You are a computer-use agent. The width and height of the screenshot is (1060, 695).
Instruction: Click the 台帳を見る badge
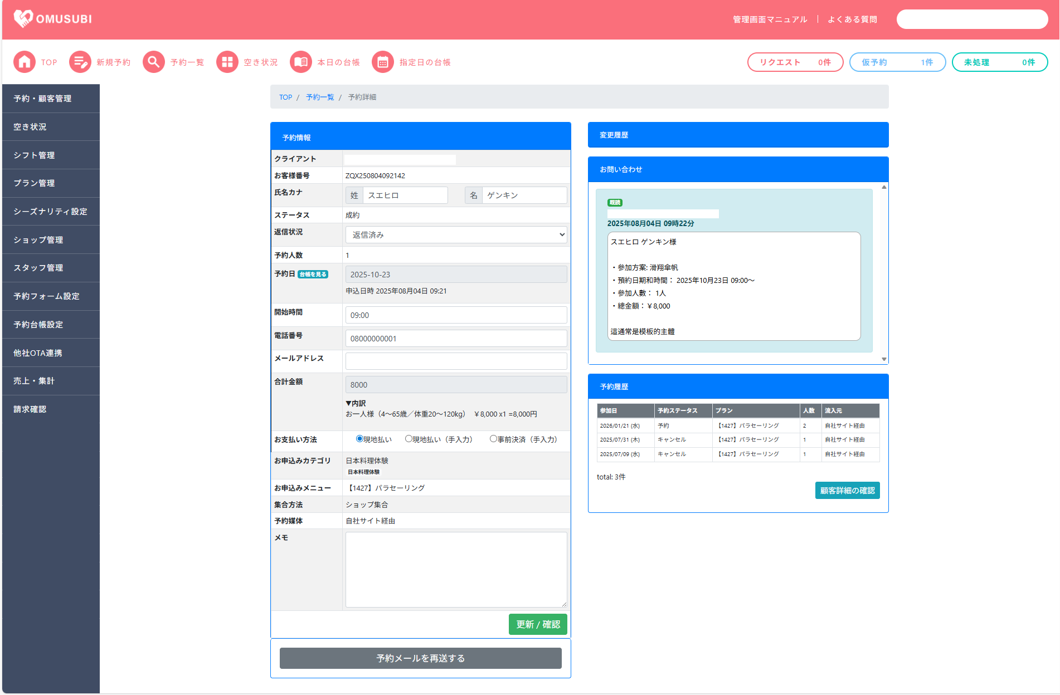[313, 275]
